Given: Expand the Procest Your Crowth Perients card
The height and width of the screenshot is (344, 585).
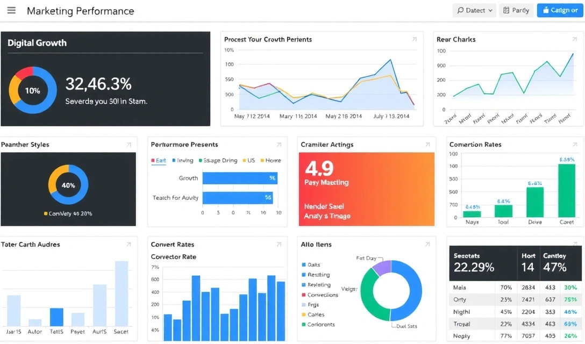Looking at the screenshot, I should (414, 39).
